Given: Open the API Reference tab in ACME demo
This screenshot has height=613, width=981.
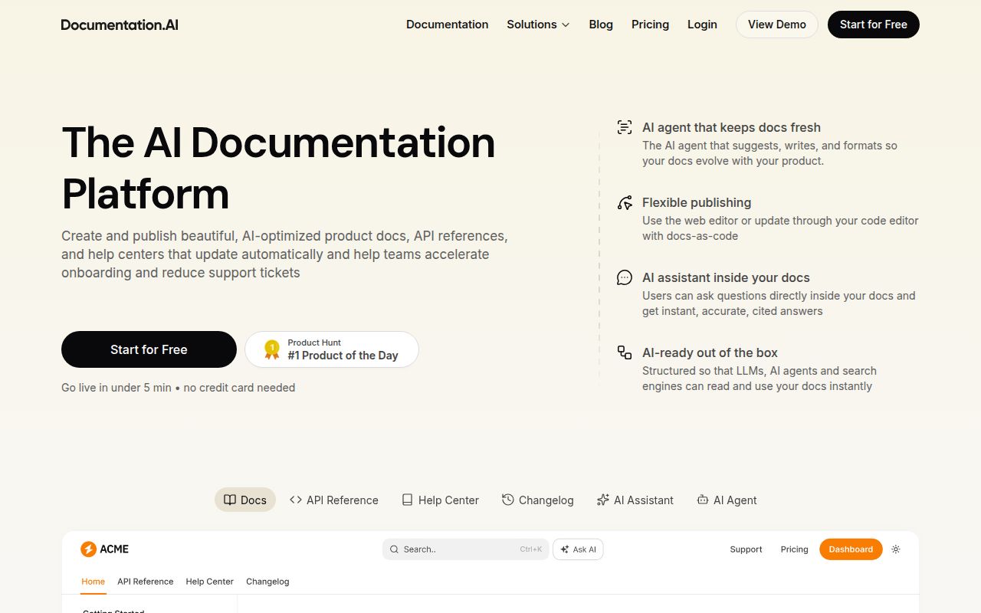Looking at the screenshot, I should tap(146, 582).
